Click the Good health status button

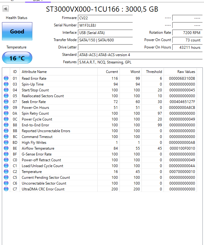click(x=17, y=31)
